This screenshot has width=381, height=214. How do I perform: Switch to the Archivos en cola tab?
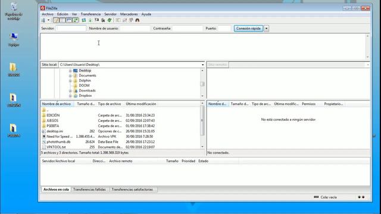pyautogui.click(x=56, y=190)
